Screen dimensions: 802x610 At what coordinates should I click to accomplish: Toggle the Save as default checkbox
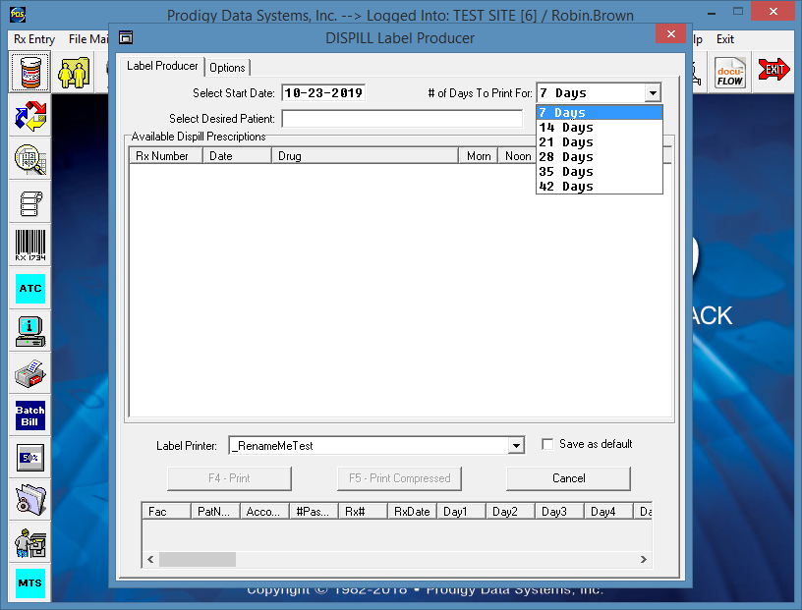(548, 444)
